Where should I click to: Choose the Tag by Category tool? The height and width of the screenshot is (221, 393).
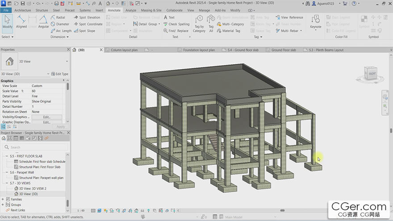coord(199,23)
